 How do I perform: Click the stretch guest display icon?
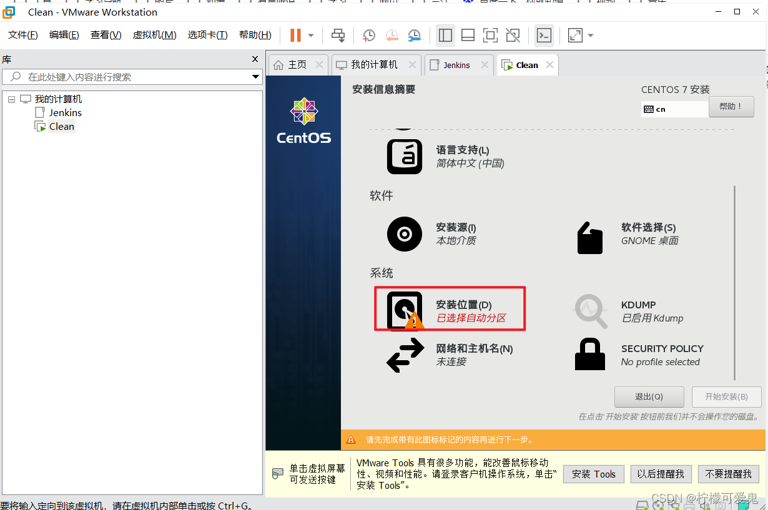coord(575,36)
